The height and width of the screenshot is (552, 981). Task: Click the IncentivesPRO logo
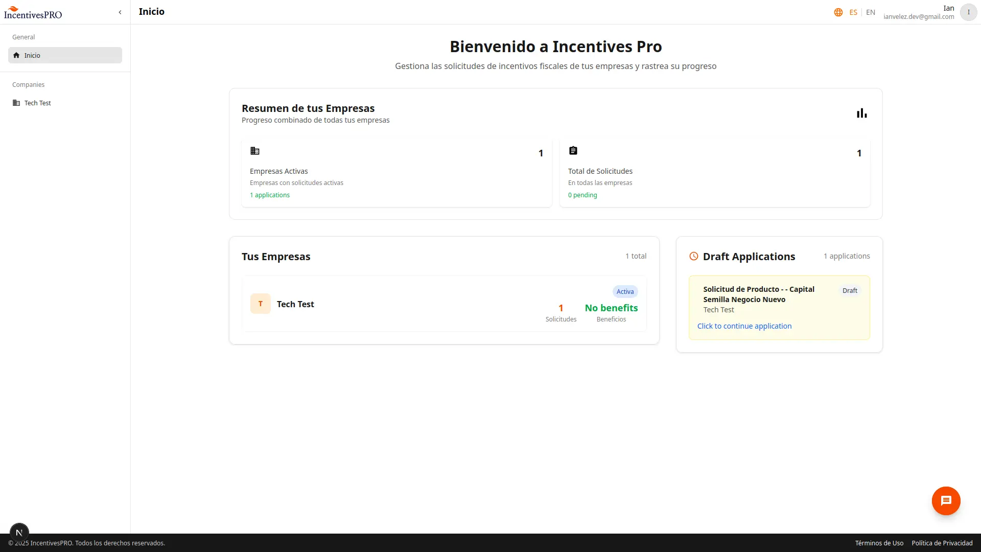pos(33,13)
